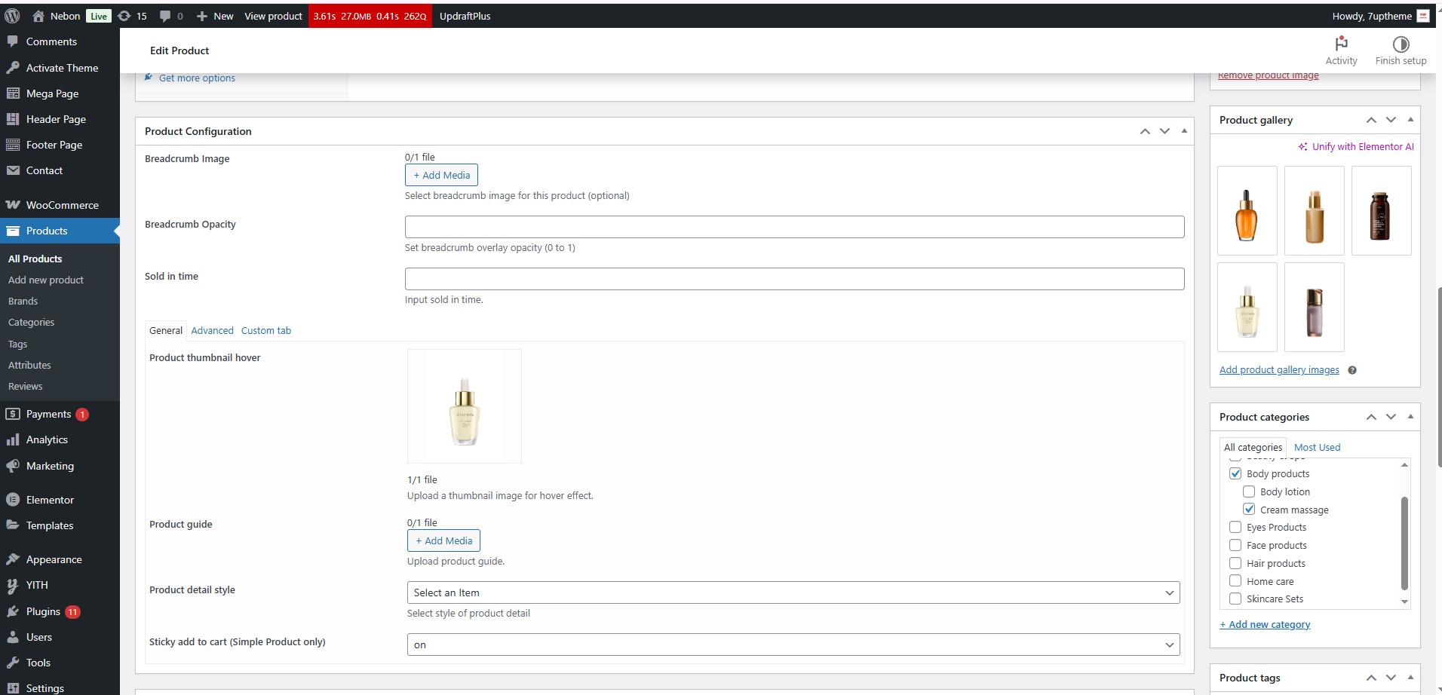The height and width of the screenshot is (695, 1442).
Task: Open Sticky add to cart dropdown
Action: click(x=793, y=644)
